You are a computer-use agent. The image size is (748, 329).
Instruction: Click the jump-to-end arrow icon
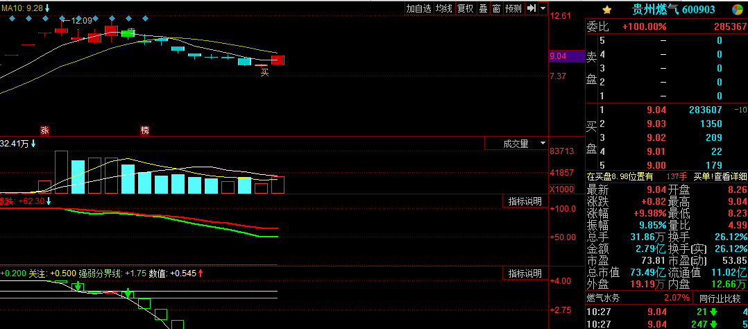point(531,8)
